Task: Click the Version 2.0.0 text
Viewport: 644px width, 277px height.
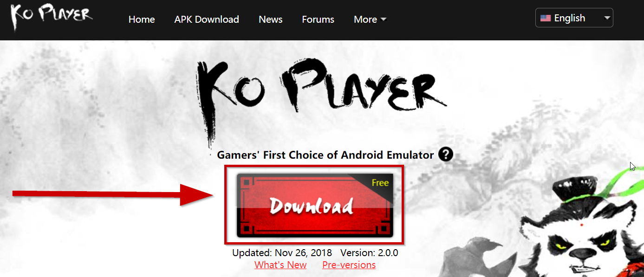Action: click(x=369, y=253)
